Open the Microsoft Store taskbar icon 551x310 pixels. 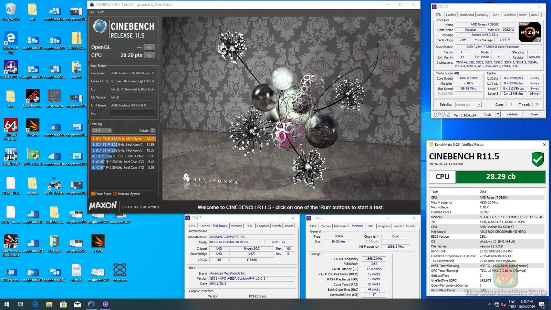[x=63, y=304]
